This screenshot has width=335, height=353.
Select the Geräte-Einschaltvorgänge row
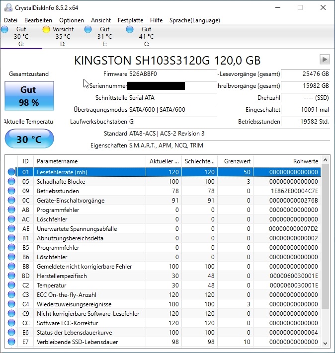click(163, 201)
